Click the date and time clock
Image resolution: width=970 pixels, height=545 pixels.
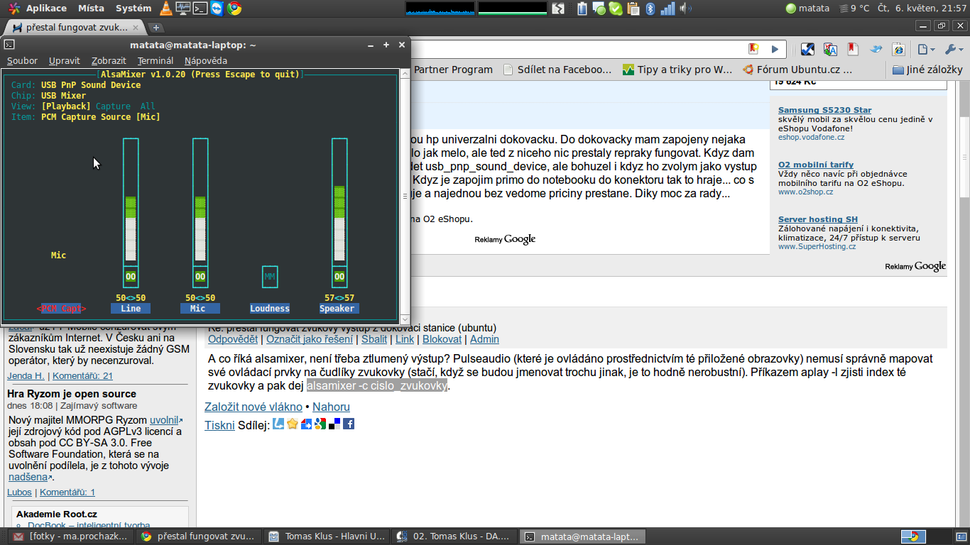tap(922, 9)
